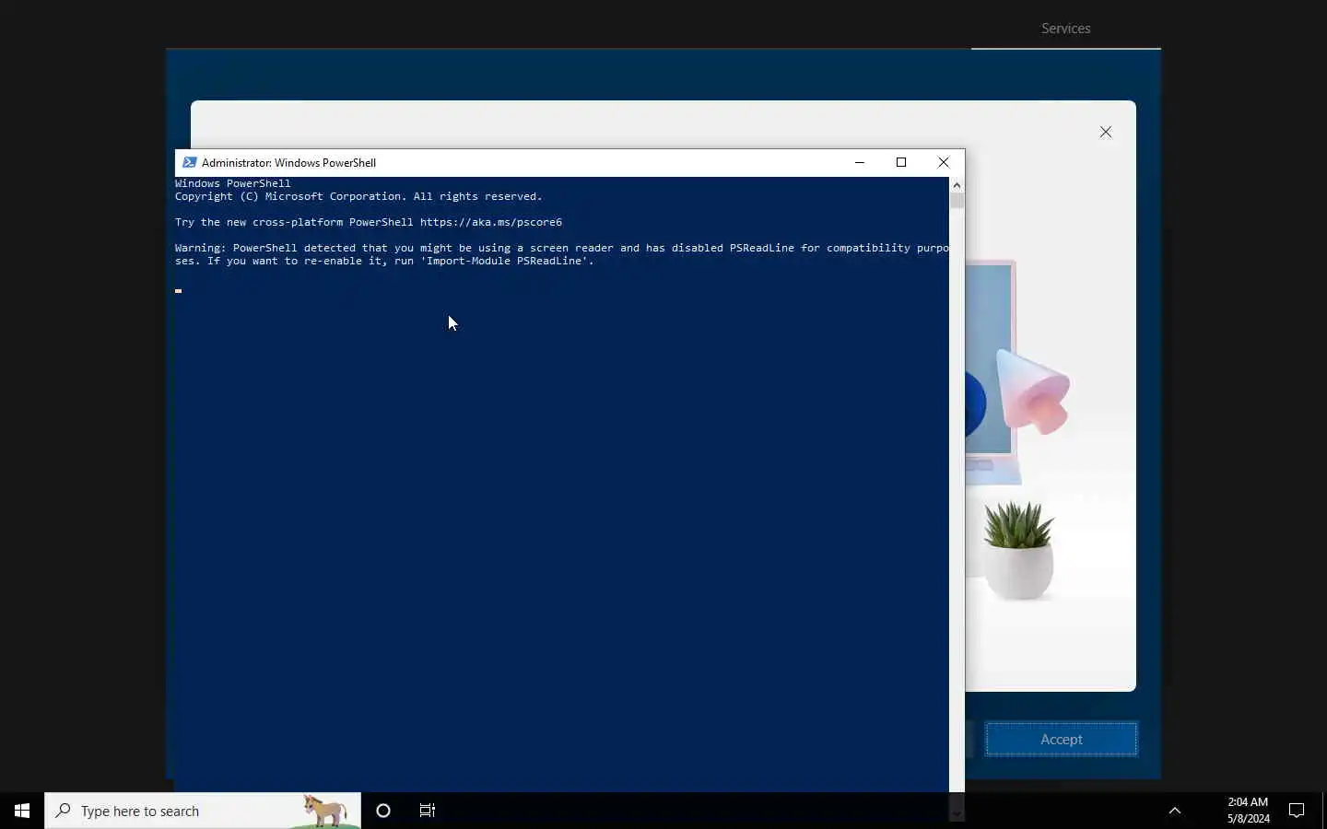This screenshot has height=829, width=1327.
Task: Open the notification center icon
Action: click(x=1297, y=811)
